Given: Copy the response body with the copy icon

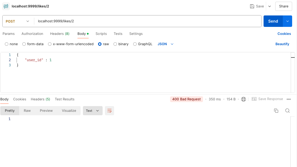Looking at the screenshot, I should pos(276,111).
